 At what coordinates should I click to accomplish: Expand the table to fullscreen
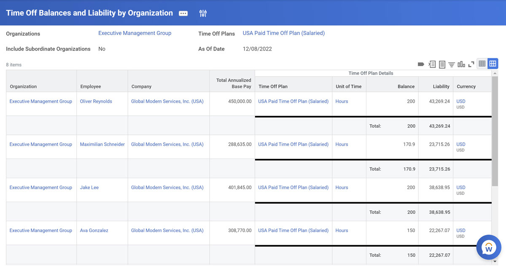(471, 64)
